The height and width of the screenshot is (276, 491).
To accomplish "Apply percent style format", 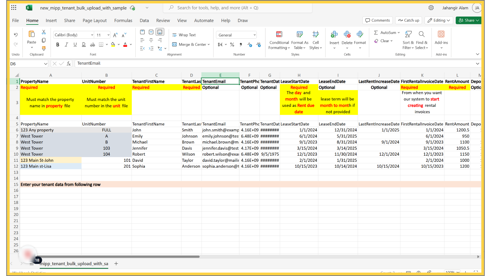I will (232, 45).
